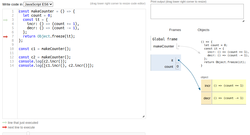Click the Frames column heading

175,30
